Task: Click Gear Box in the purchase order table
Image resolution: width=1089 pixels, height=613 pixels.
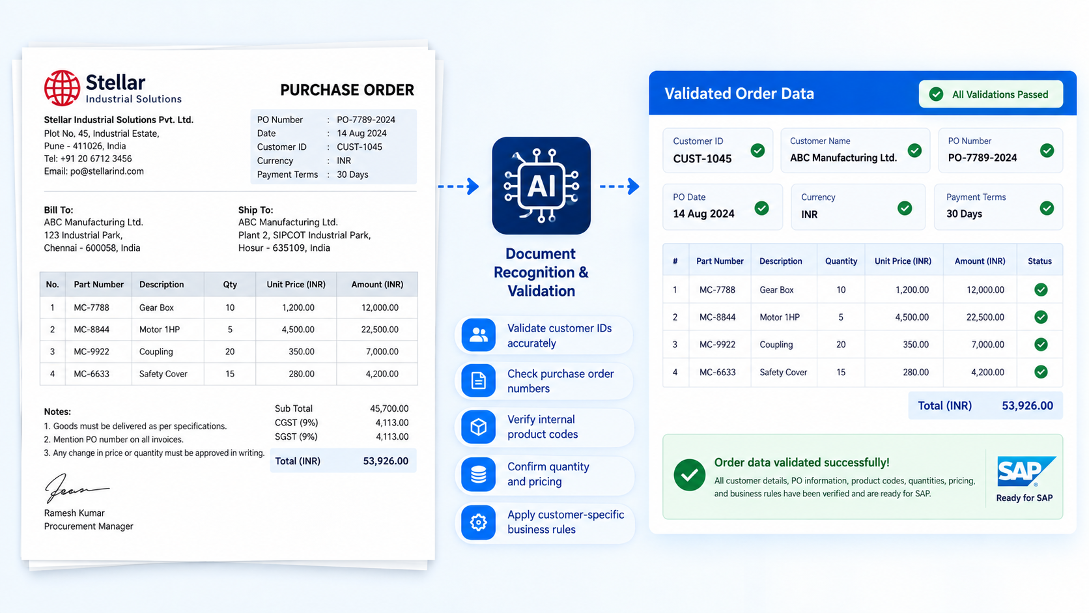Action: tap(156, 307)
